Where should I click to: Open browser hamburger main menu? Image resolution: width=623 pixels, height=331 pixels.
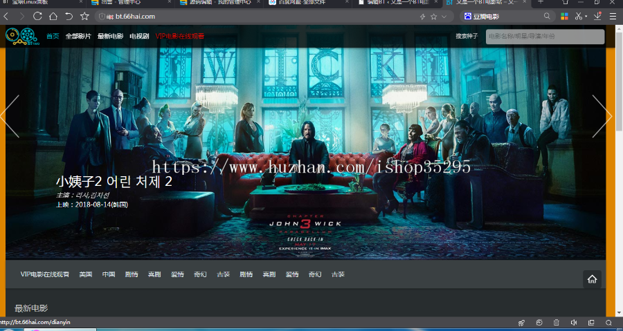tap(613, 17)
